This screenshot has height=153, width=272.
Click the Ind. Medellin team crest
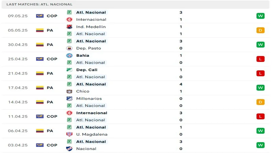[69, 27]
